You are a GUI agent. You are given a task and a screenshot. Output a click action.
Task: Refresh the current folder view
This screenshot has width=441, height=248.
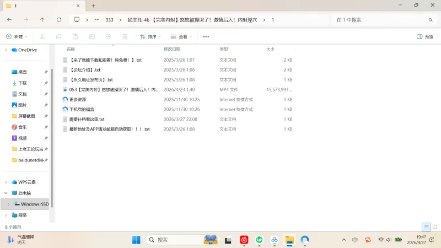[59, 20]
